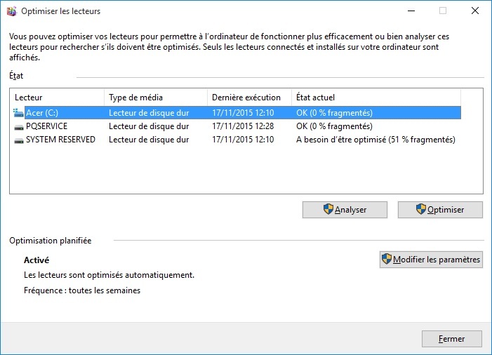Viewport: 492px width, 355px height.
Task: Click the Acer (C:) OK fragmentation status
Action: 334,113
